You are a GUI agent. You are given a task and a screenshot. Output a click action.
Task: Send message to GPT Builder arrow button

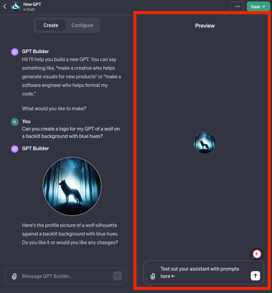click(x=117, y=276)
